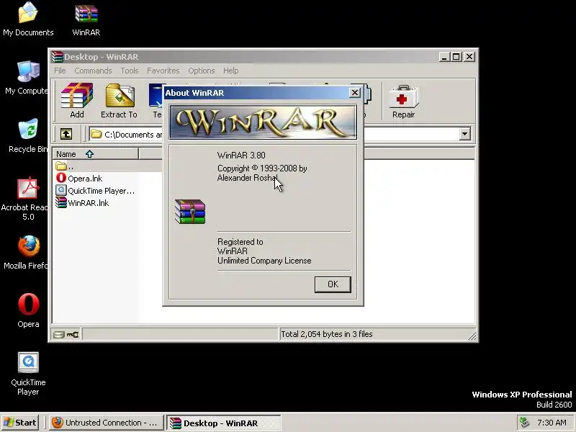The image size is (576, 432).
Task: Click the QuickTime Player file list icon
Action: coord(61,190)
